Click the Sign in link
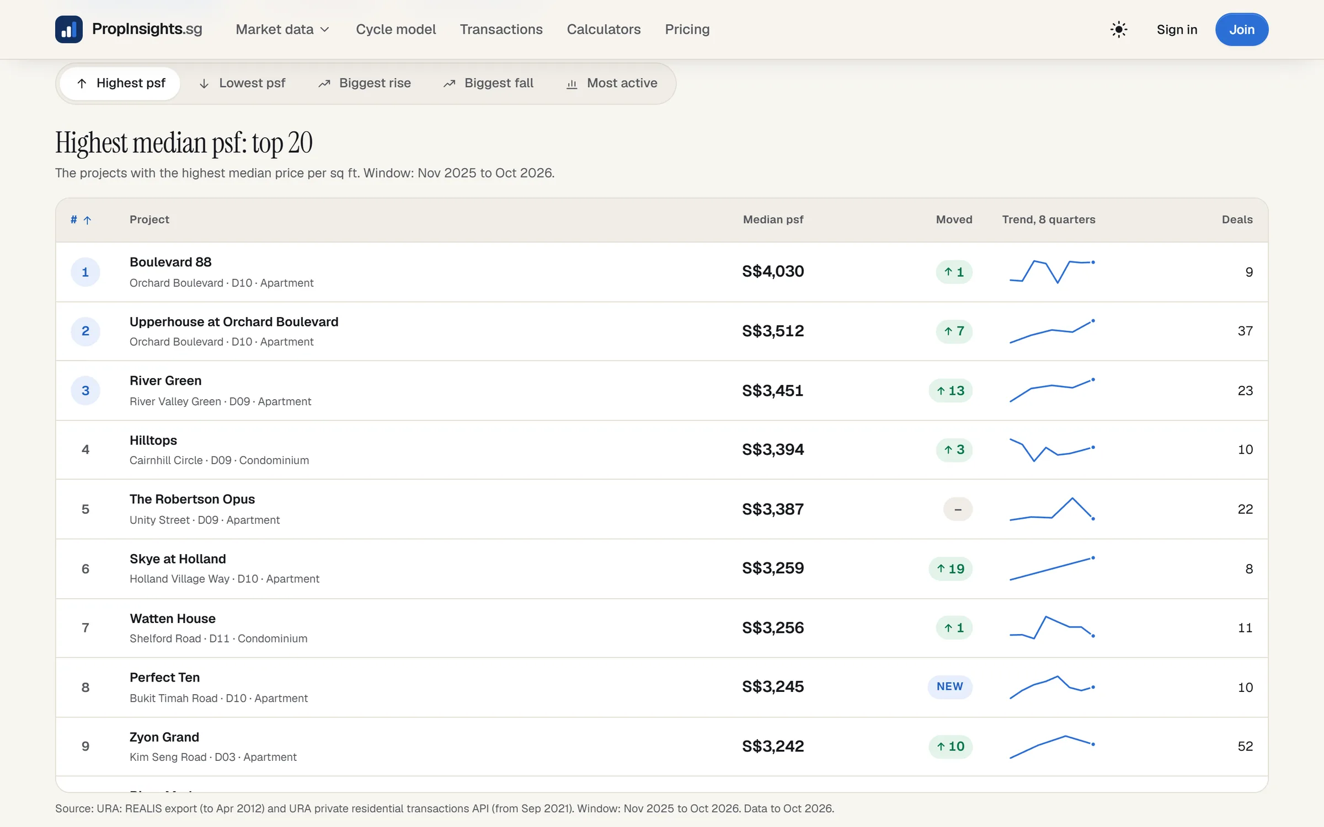This screenshot has height=827, width=1324. (x=1177, y=29)
